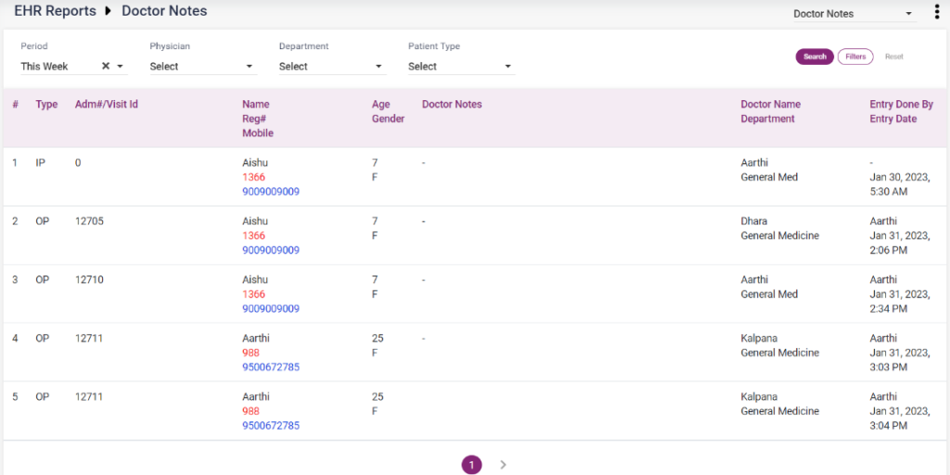Expand the Period dropdown arrow
Screen dimensions: 950x475
point(121,67)
